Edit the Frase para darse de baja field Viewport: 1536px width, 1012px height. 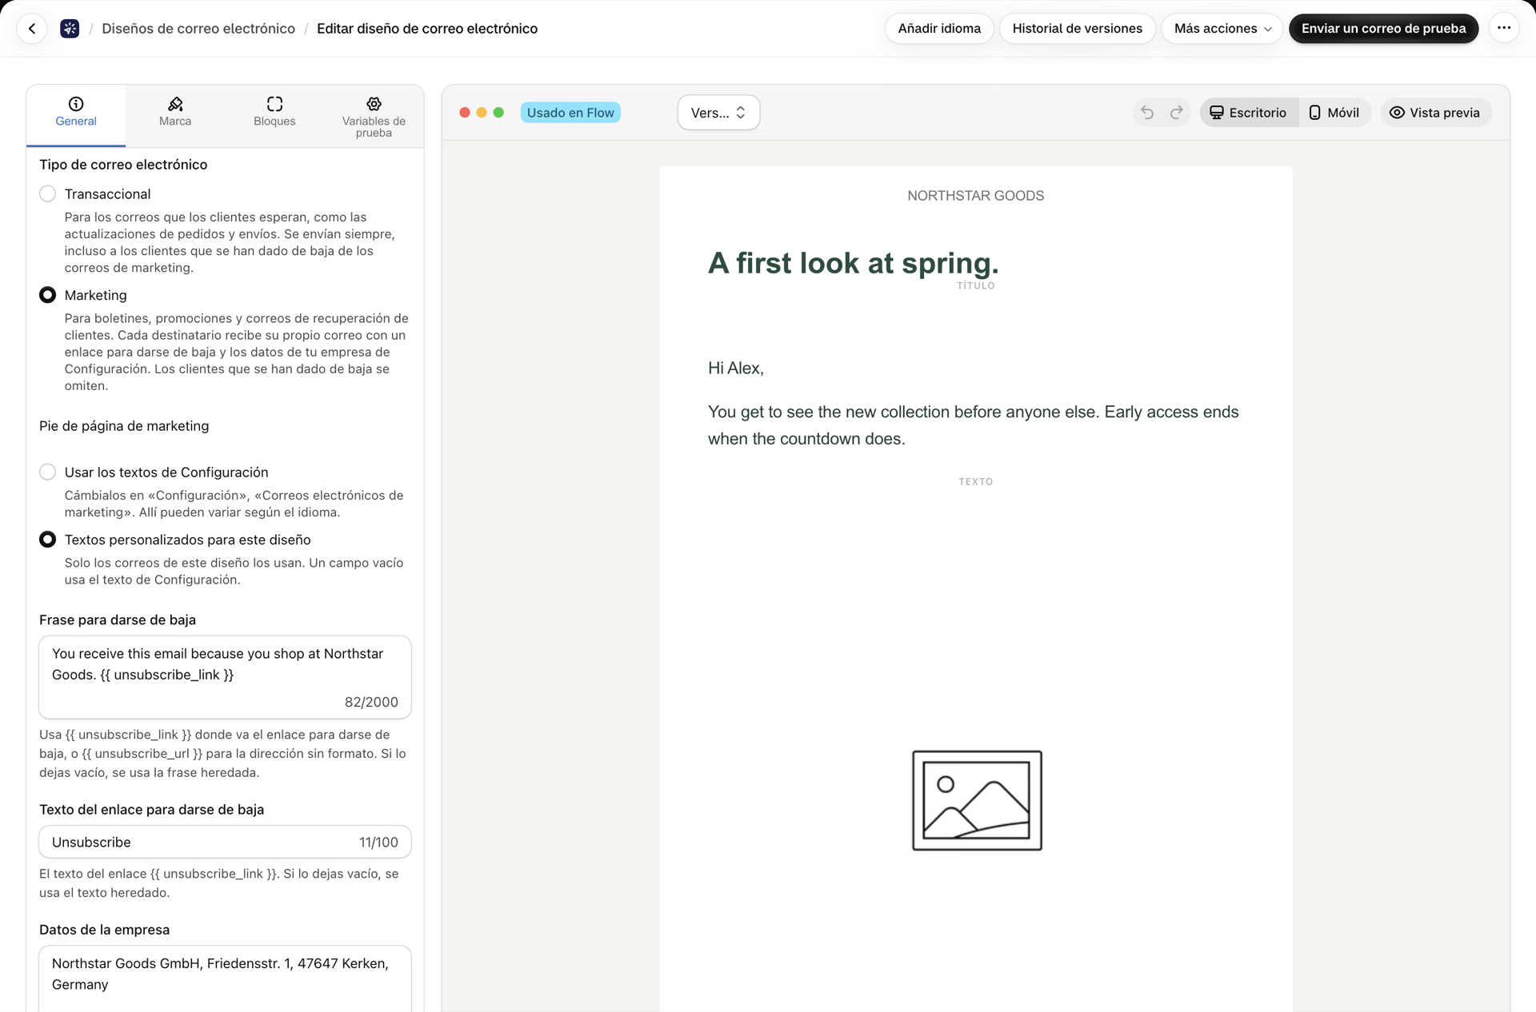click(225, 677)
